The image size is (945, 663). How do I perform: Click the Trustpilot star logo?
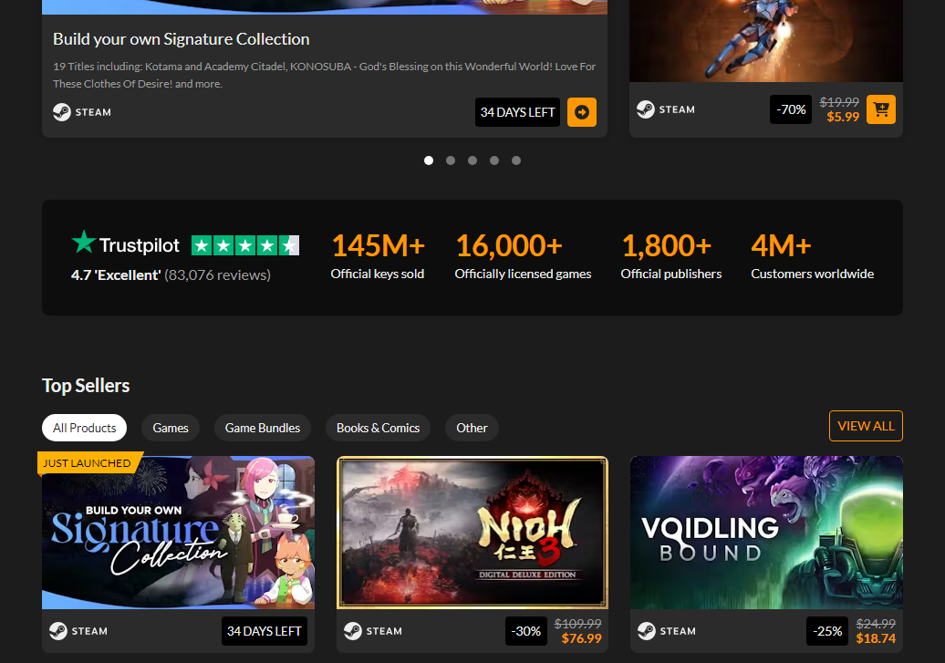coord(84,243)
